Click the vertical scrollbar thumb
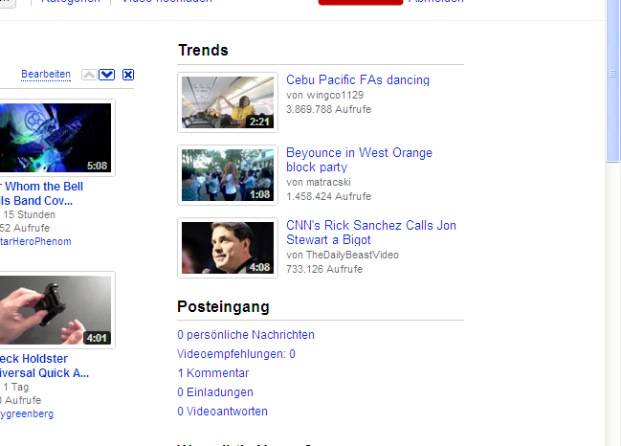The height and width of the screenshot is (446, 621). coord(612,79)
